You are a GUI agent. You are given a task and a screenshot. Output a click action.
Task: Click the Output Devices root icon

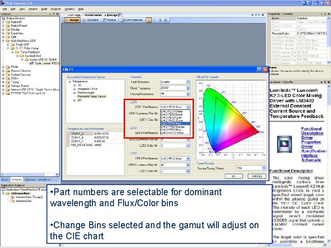click(x=3, y=18)
